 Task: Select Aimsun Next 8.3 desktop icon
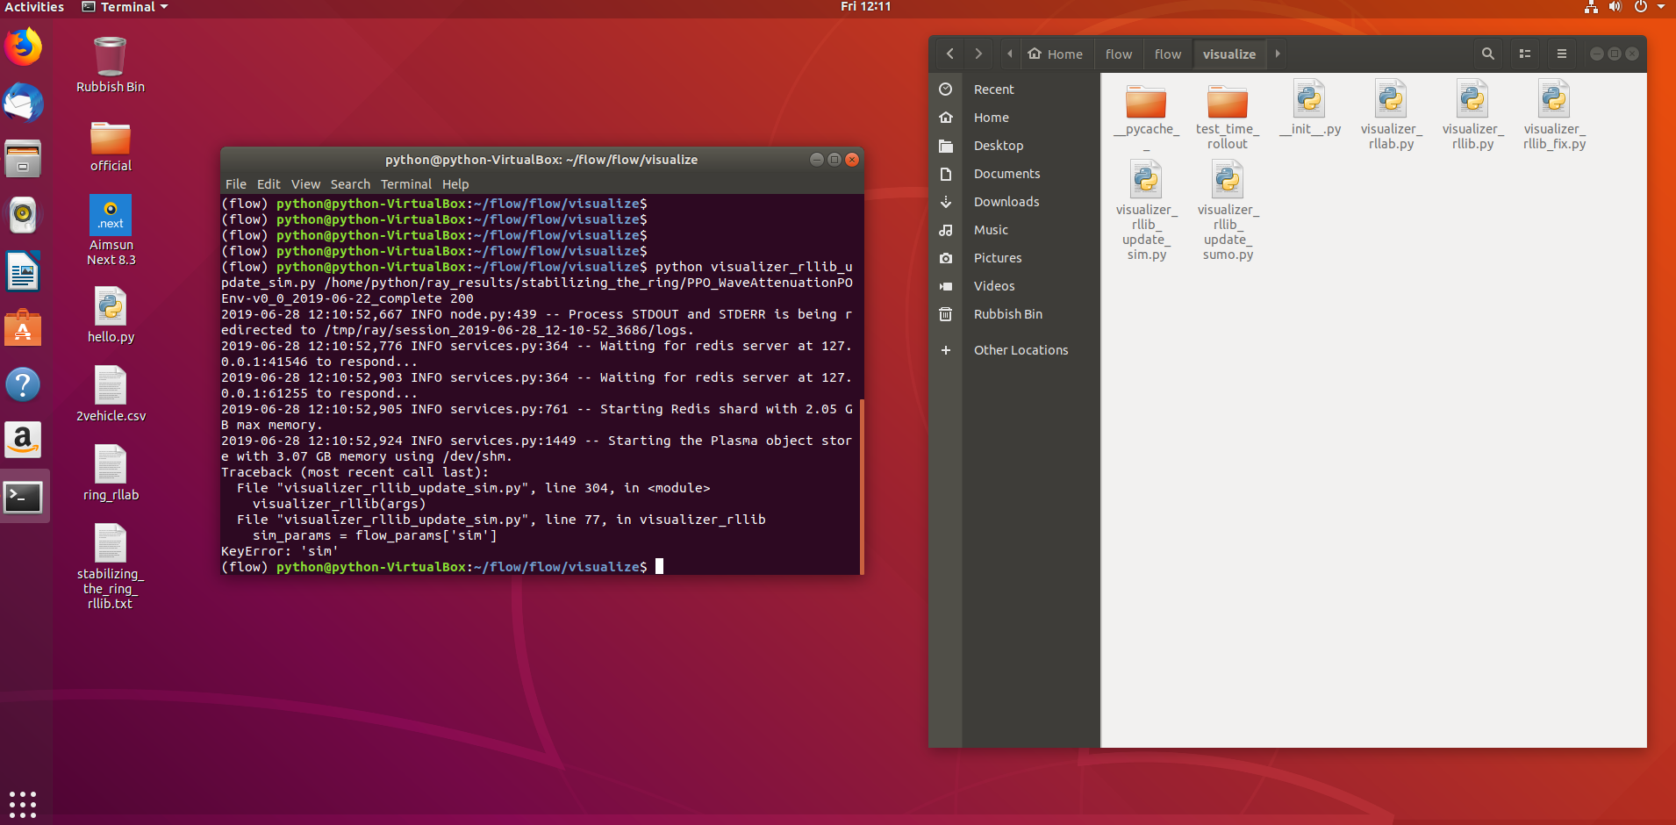coord(111,230)
